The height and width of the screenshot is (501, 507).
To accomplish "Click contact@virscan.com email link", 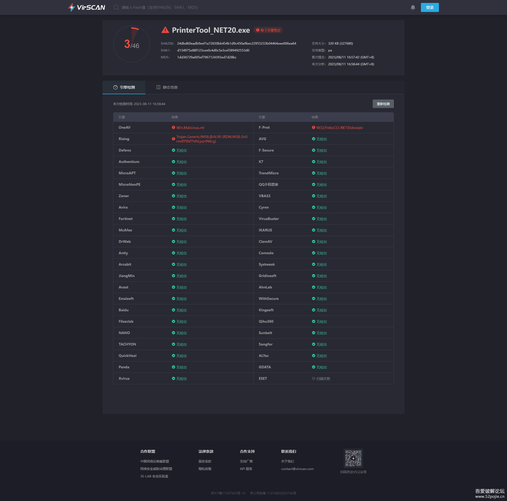I will point(297,469).
